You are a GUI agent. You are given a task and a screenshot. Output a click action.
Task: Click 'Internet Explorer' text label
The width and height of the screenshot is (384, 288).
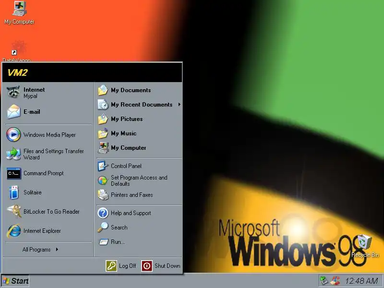pos(42,231)
